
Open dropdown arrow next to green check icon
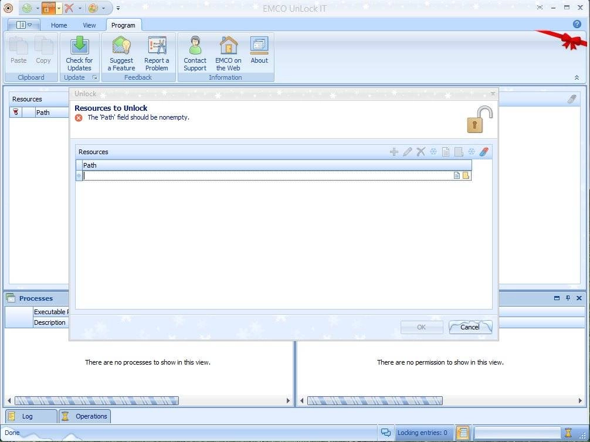38,8
